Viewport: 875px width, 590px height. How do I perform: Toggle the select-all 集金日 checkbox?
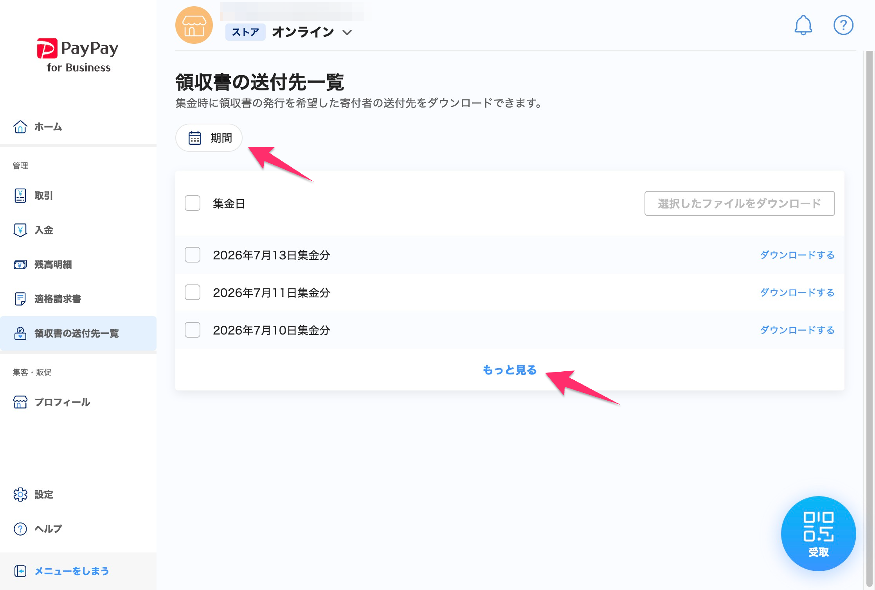tap(193, 203)
